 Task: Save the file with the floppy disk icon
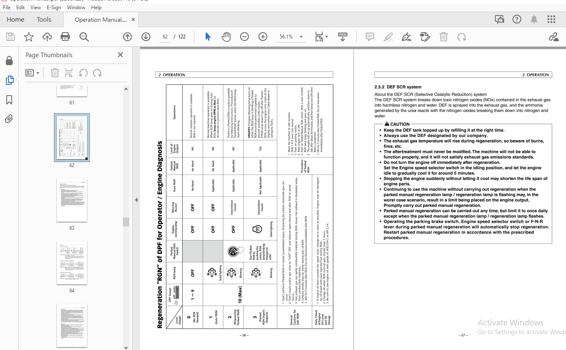pyautogui.click(x=10, y=37)
